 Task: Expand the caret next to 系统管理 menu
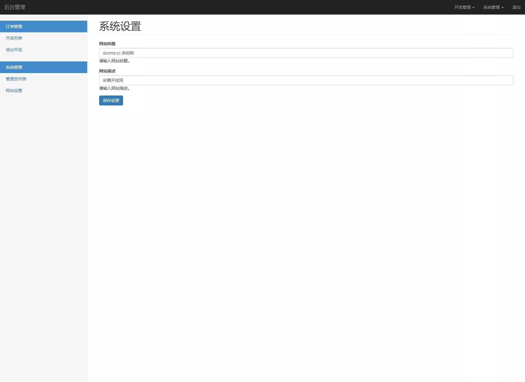click(502, 8)
